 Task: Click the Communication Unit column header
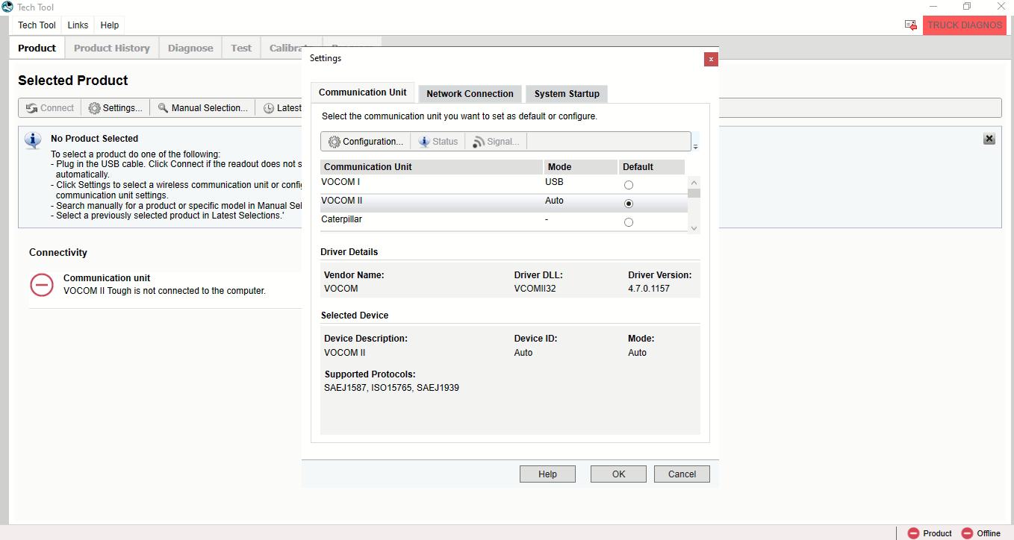click(x=432, y=167)
